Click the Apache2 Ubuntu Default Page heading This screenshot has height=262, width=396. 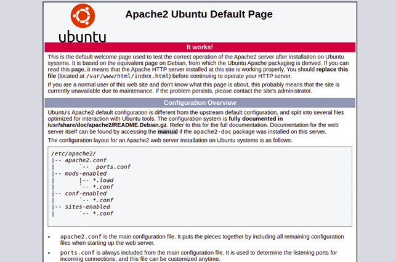(199, 14)
